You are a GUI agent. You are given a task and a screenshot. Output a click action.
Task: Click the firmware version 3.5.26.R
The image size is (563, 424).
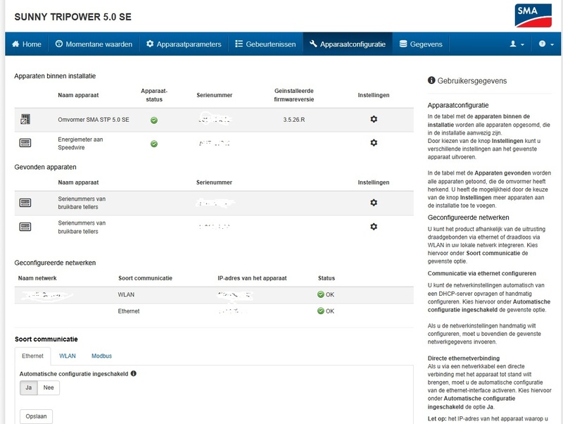(294, 120)
